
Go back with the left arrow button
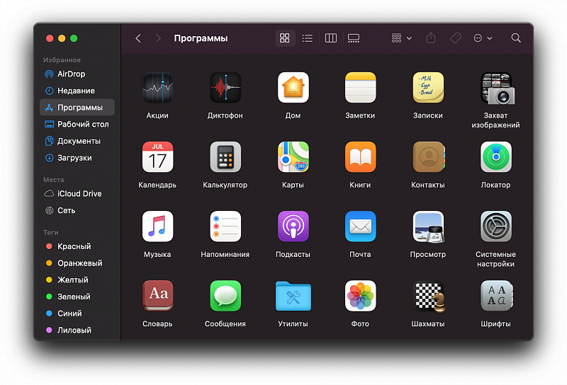[138, 38]
